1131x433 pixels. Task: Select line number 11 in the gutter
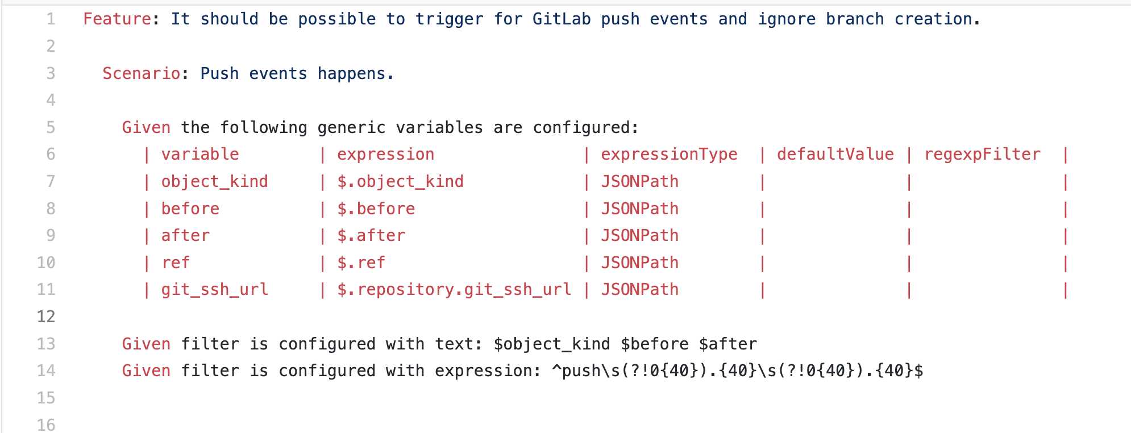[46, 290]
